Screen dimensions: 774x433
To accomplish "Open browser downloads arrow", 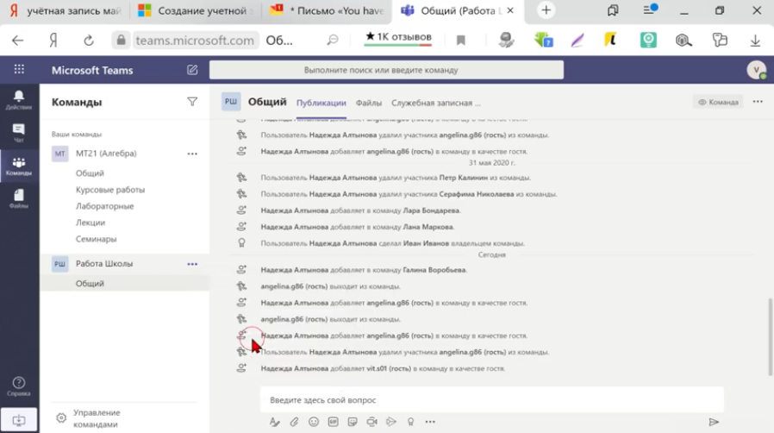I will point(755,41).
